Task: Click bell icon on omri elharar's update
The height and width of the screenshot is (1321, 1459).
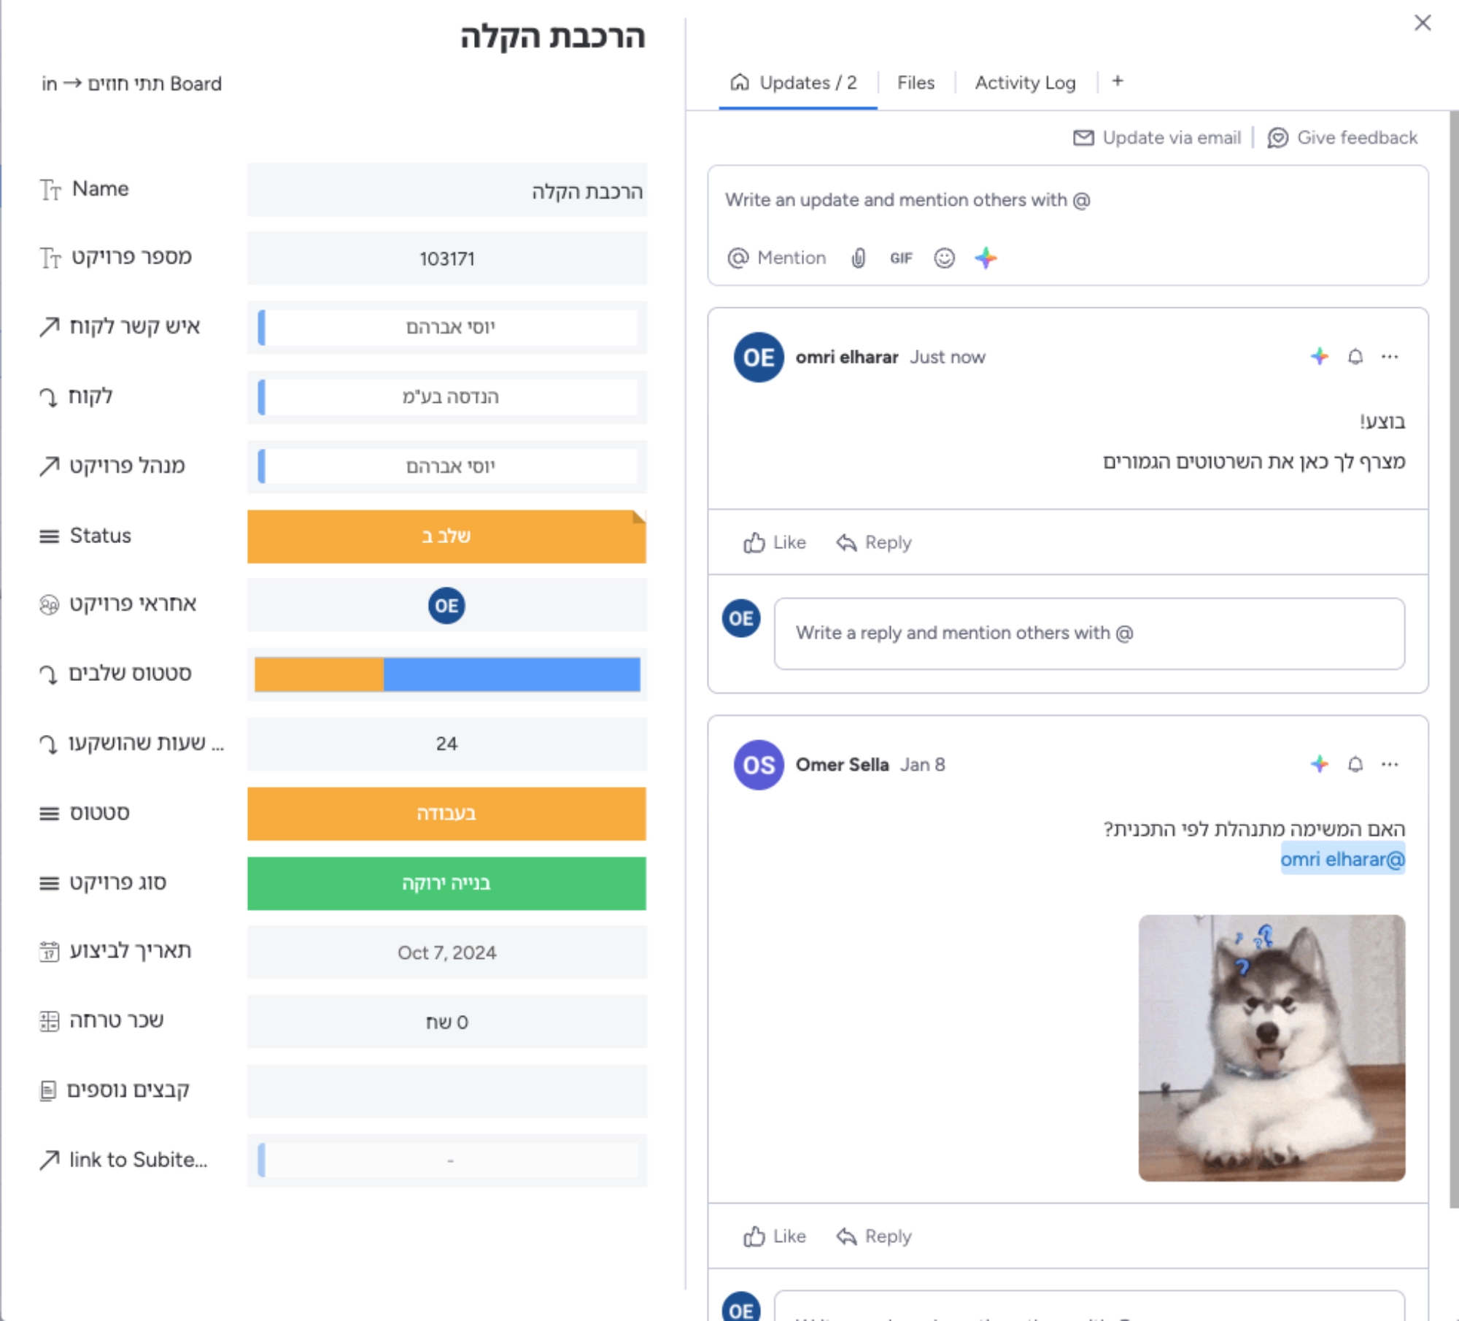Action: 1355,357
